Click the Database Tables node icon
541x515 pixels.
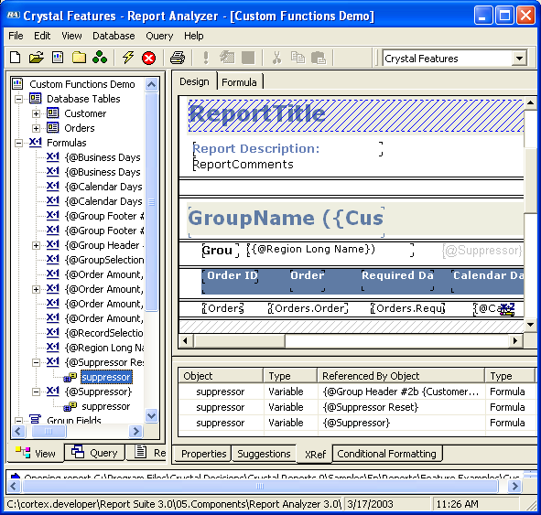coord(35,98)
